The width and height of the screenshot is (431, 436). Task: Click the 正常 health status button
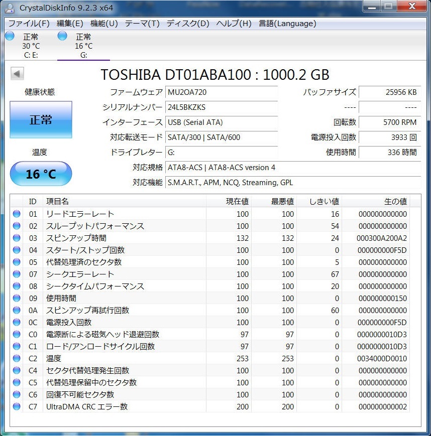coord(40,119)
